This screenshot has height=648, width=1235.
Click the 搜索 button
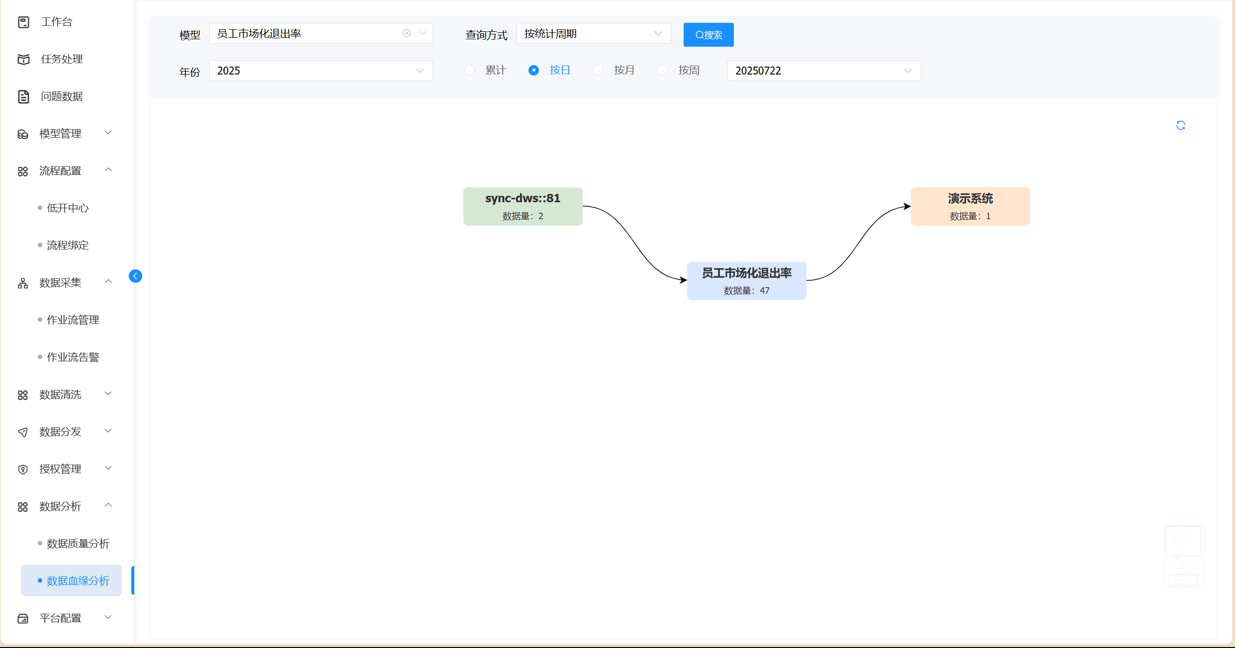708,35
